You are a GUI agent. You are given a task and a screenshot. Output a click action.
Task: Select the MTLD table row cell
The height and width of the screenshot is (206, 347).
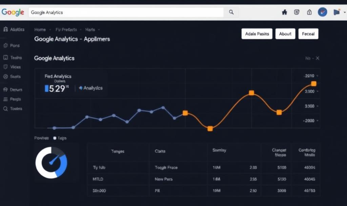coord(98,179)
